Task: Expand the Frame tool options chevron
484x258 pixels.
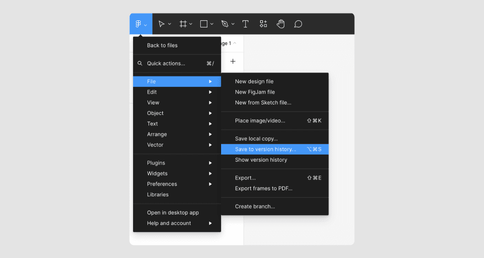Action: [191, 24]
